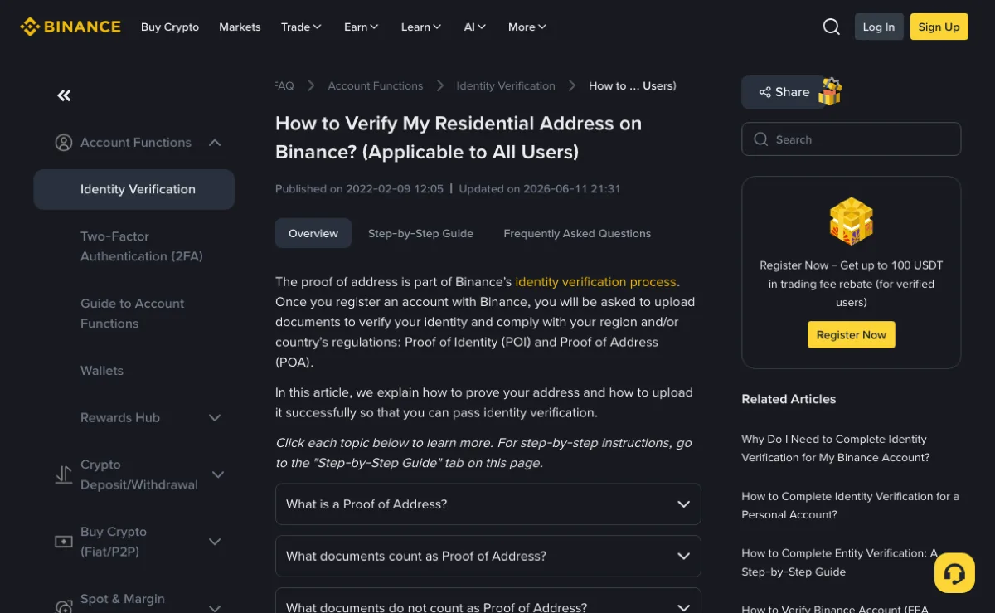This screenshot has height=613, width=995.
Task: Click the Binance logo
Action: point(70,27)
